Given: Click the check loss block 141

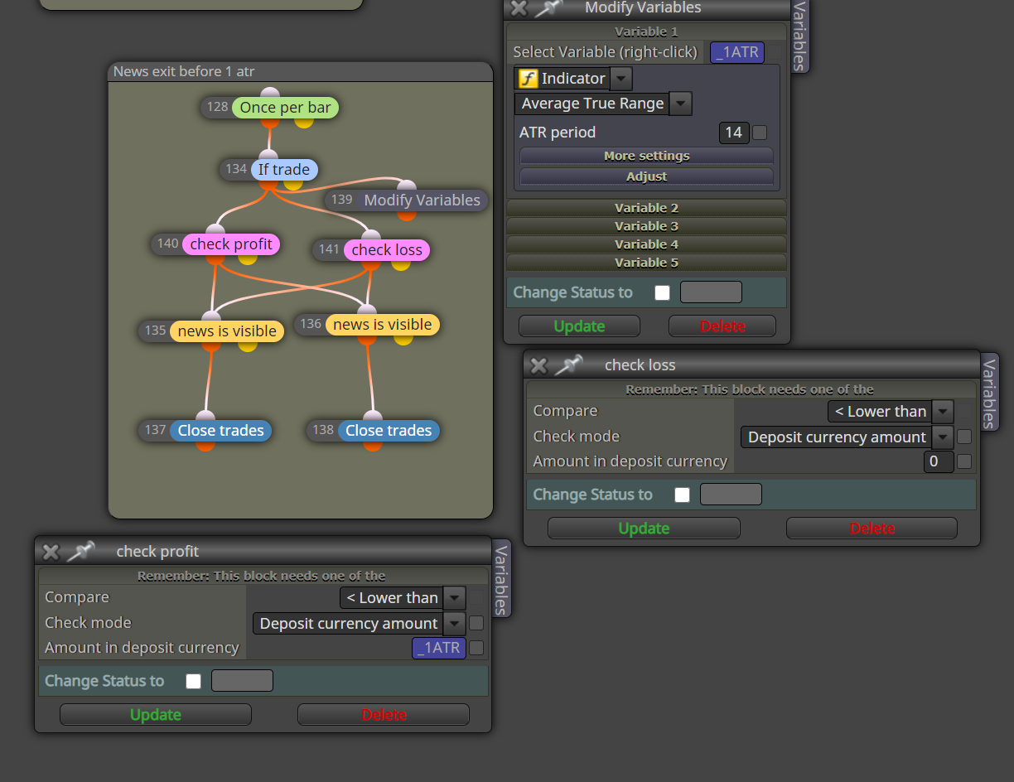Looking at the screenshot, I should (x=387, y=249).
